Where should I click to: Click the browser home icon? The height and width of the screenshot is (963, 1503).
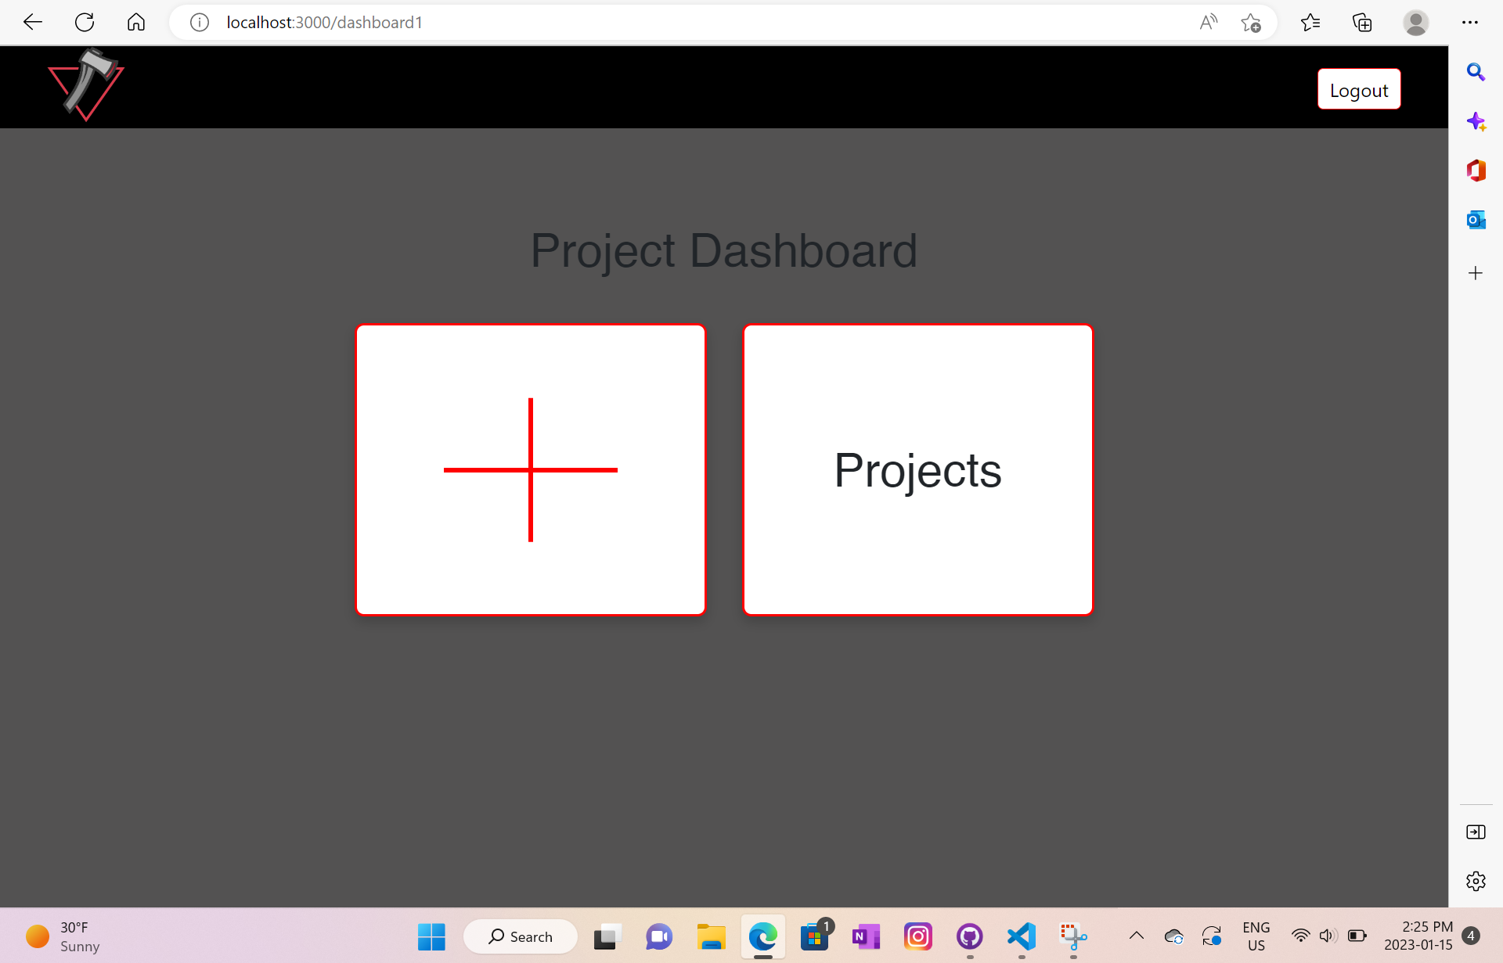point(136,22)
